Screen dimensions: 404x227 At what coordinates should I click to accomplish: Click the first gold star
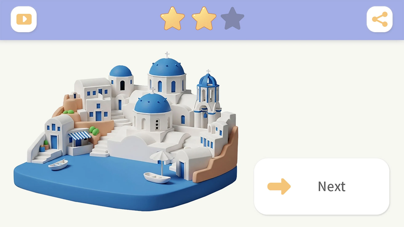172,19
